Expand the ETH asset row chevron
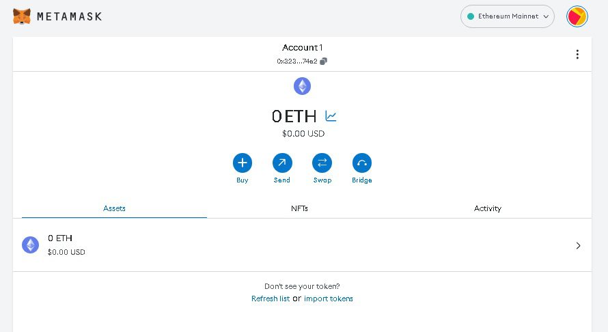The image size is (608, 332). coord(578,245)
